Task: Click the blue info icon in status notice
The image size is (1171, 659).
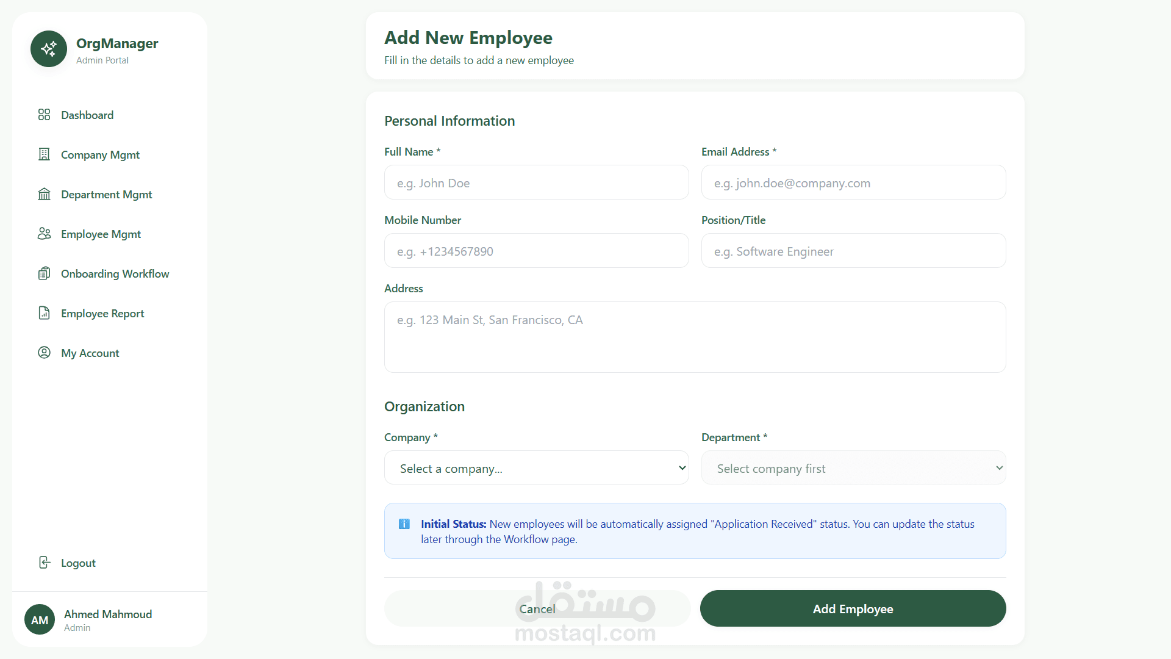Action: 404,524
